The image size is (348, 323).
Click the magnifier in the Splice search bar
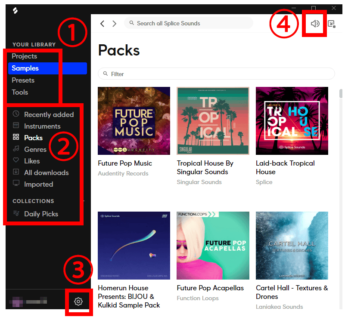(132, 23)
